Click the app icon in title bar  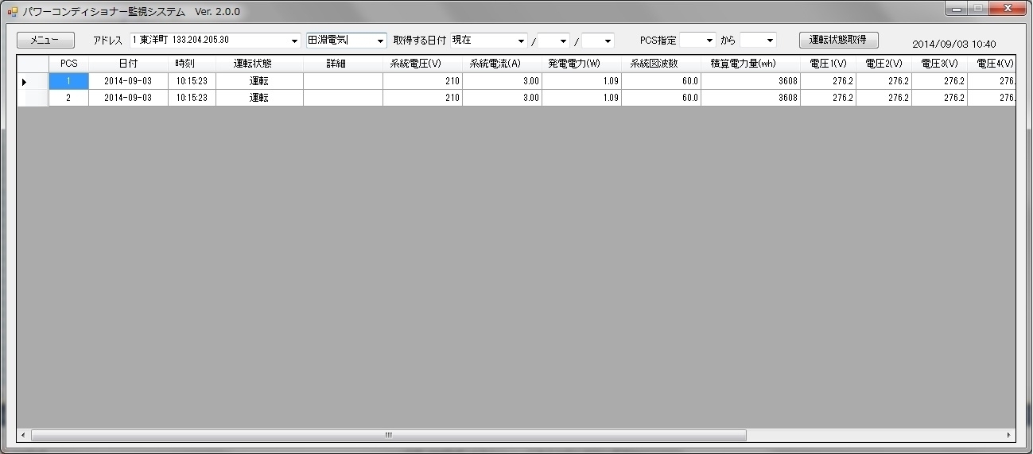tap(12, 12)
